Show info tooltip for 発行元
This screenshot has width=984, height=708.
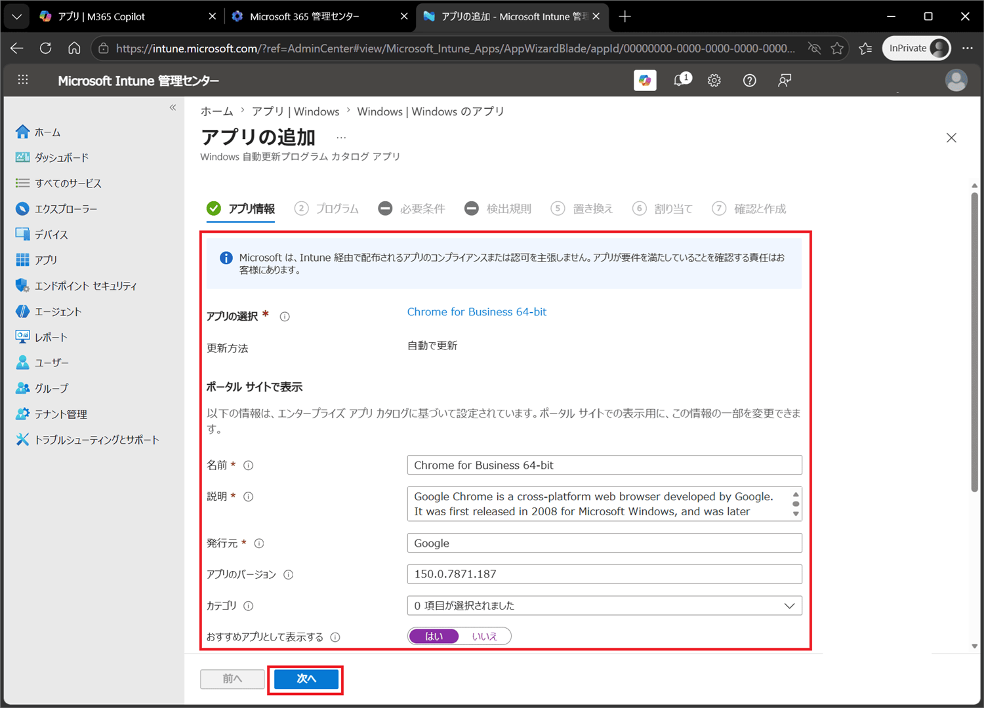tap(259, 543)
